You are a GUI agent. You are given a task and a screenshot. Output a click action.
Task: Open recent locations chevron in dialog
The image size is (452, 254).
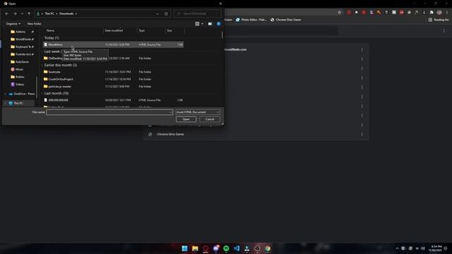(x=22, y=13)
